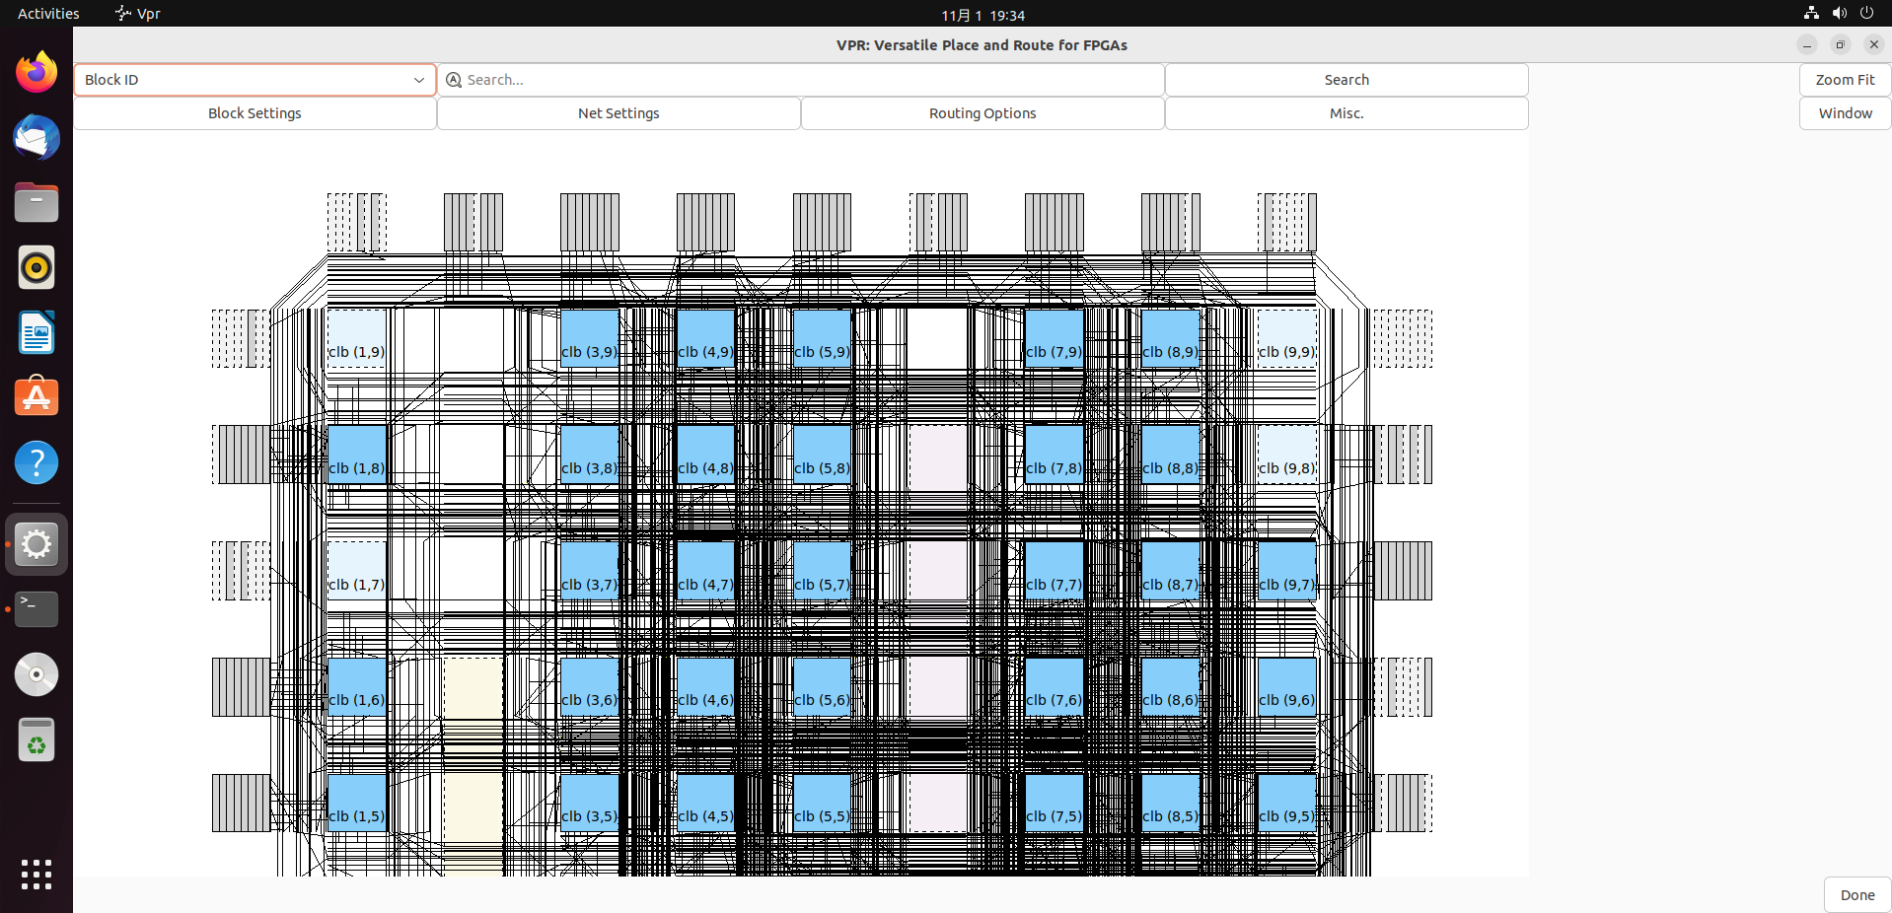Viewport: 1892px width, 913px height.
Task: Focus the Search text field
Action: [801, 80]
